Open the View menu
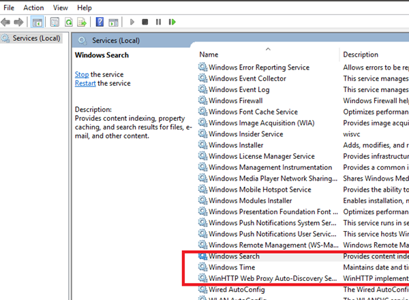409x300 pixels. click(61, 7)
